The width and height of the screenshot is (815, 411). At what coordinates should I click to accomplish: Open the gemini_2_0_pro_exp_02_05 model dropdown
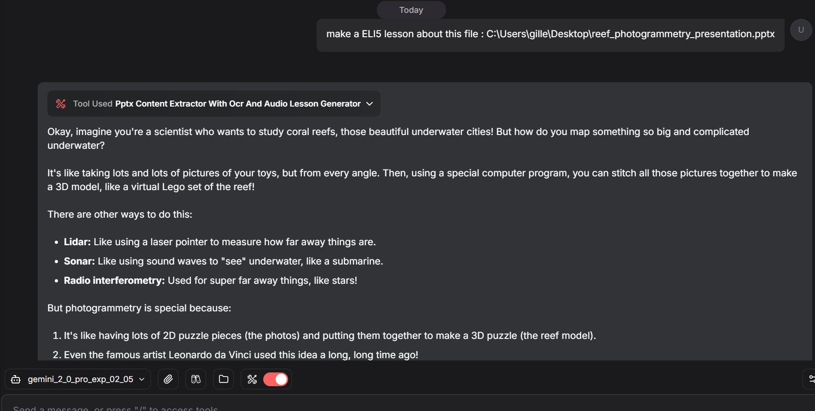coord(81,379)
